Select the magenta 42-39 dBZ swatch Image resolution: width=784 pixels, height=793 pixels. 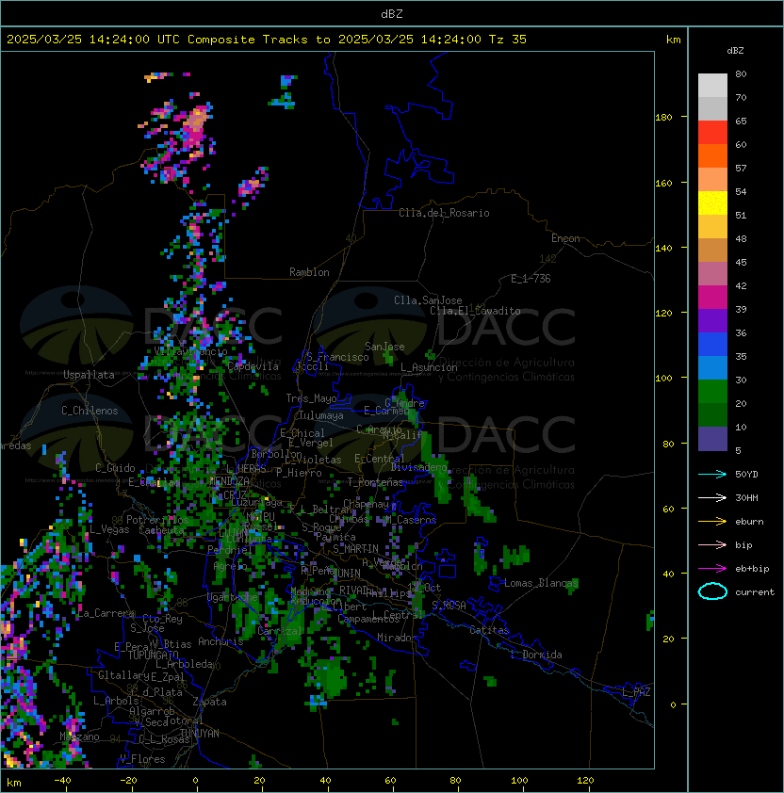point(712,298)
